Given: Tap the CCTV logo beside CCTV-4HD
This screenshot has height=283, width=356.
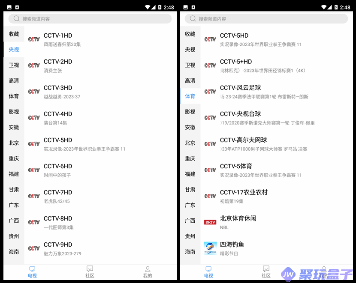Looking at the screenshot, I should point(34,118).
